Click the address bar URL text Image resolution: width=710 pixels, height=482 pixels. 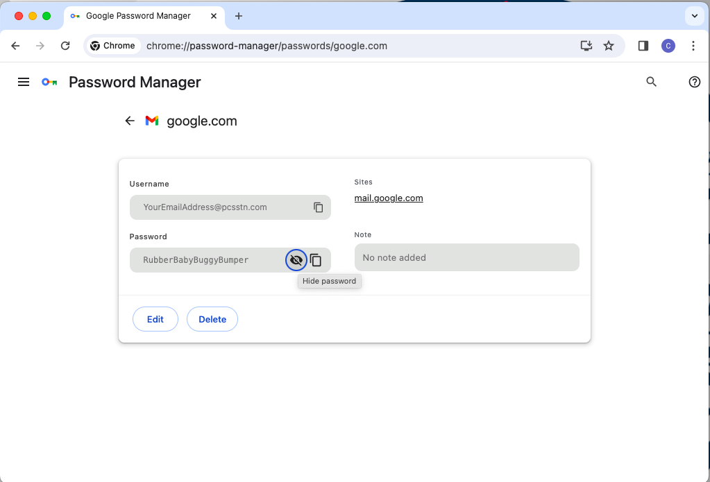tap(267, 46)
